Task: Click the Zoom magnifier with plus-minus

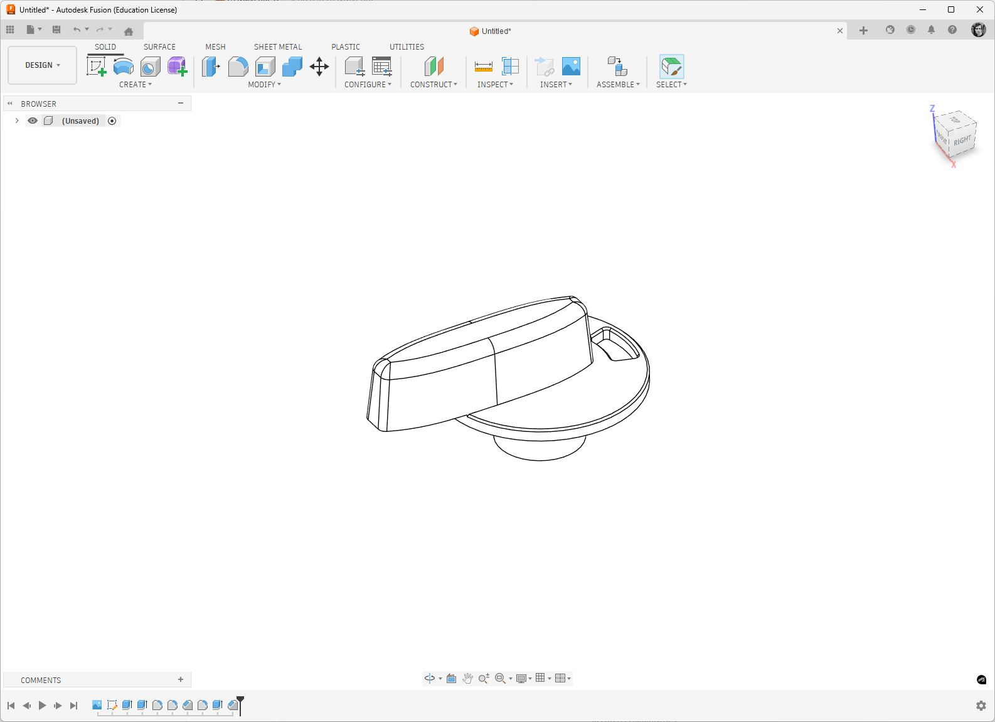Action: pyautogui.click(x=484, y=679)
